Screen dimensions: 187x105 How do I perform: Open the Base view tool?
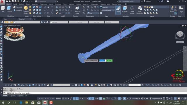[181, 9]
